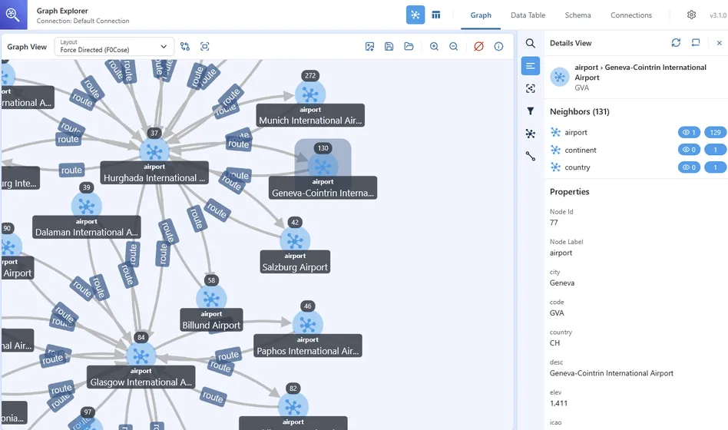Click the airport neighbor type row label
728x430 pixels.
576,132
